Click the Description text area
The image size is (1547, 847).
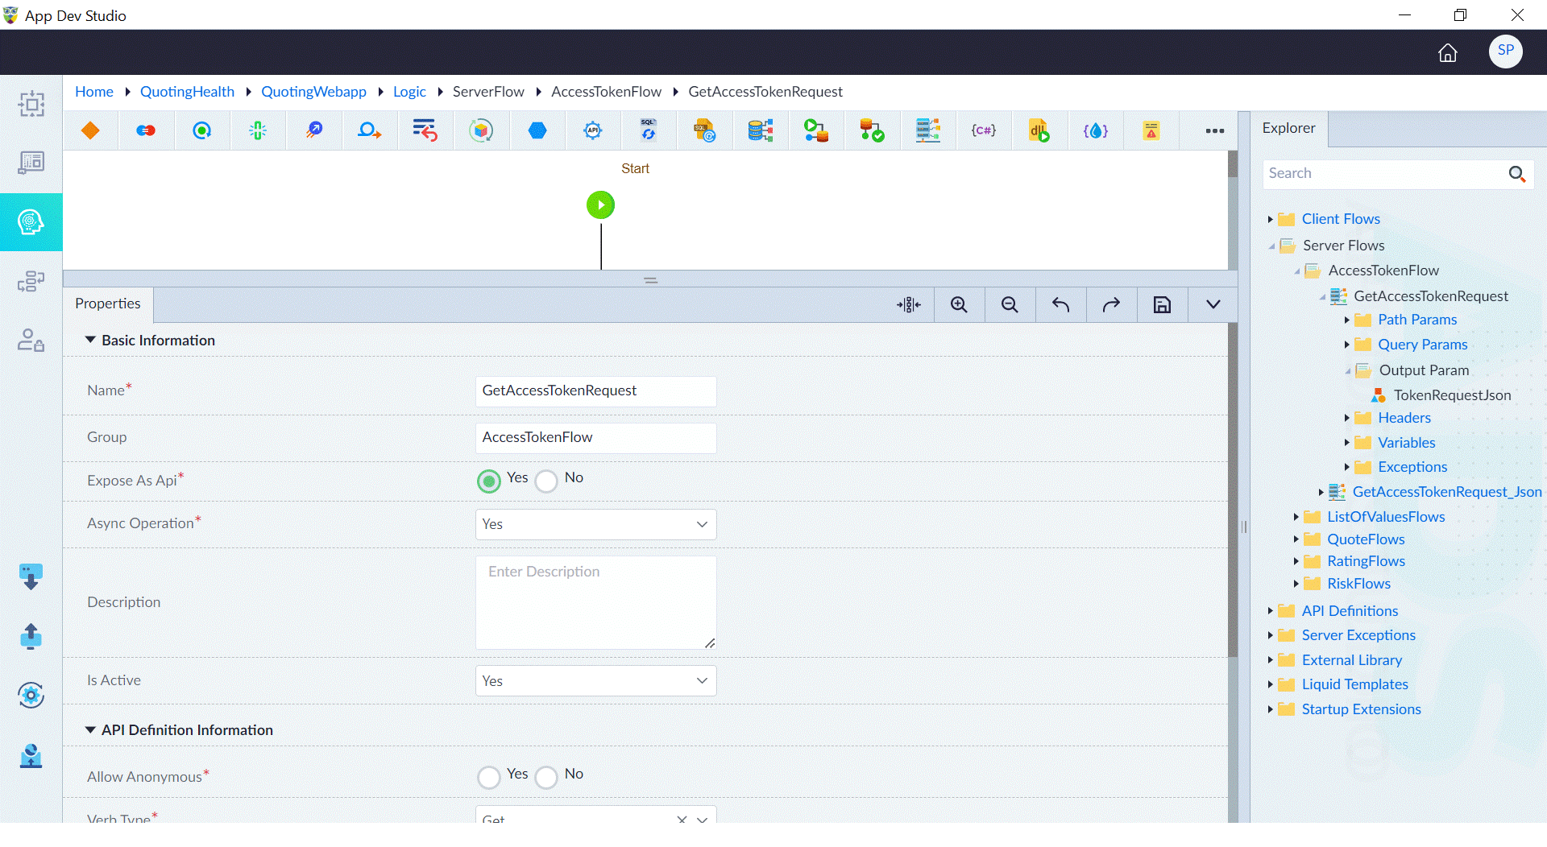pos(595,602)
